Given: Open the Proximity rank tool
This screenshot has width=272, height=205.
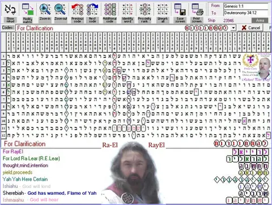Looking at the screenshot, I should [144, 12].
